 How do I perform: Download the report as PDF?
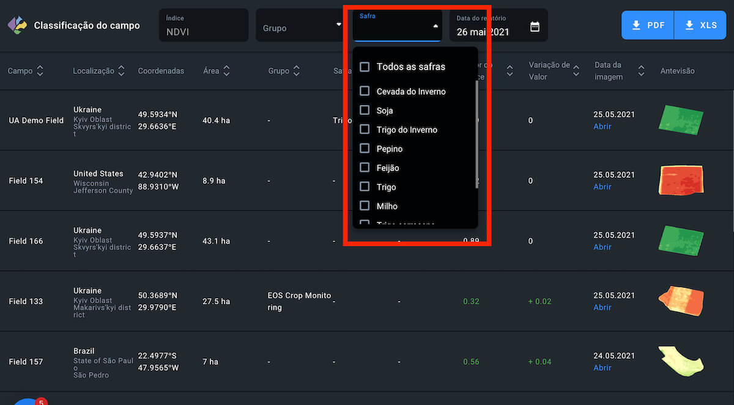click(x=647, y=26)
